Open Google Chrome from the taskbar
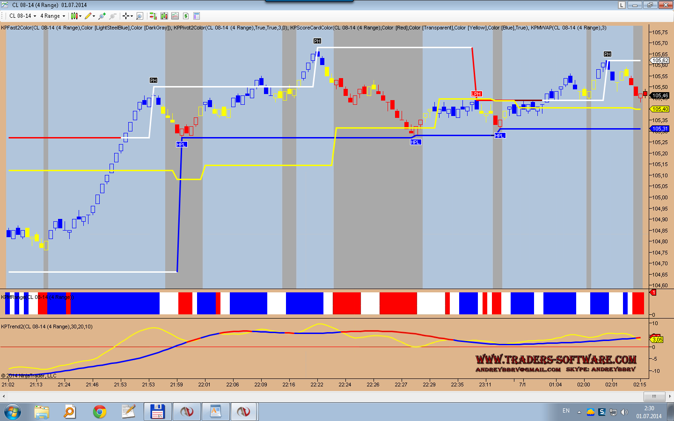 [x=99, y=412]
